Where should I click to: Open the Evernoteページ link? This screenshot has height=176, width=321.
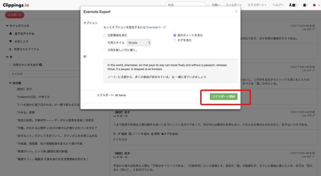(x=156, y=27)
